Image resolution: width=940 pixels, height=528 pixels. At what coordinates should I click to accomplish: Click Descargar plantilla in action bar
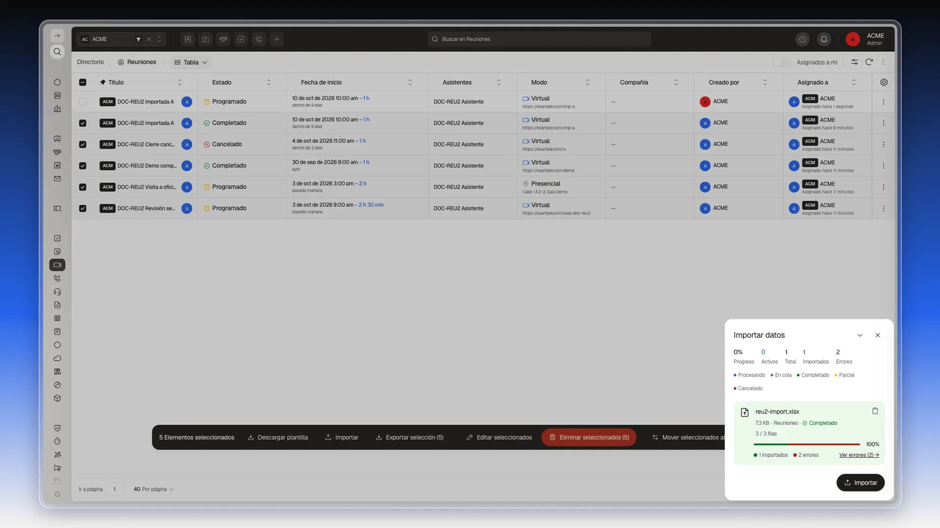click(x=278, y=438)
